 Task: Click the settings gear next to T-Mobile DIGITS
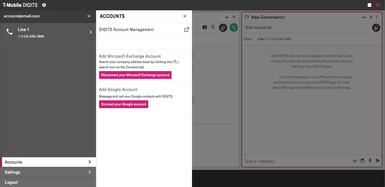coord(44,5)
